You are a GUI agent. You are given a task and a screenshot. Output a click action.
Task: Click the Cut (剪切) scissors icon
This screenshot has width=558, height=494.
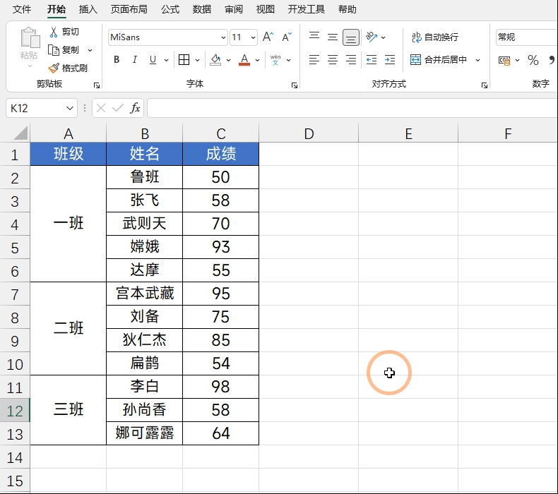point(54,32)
